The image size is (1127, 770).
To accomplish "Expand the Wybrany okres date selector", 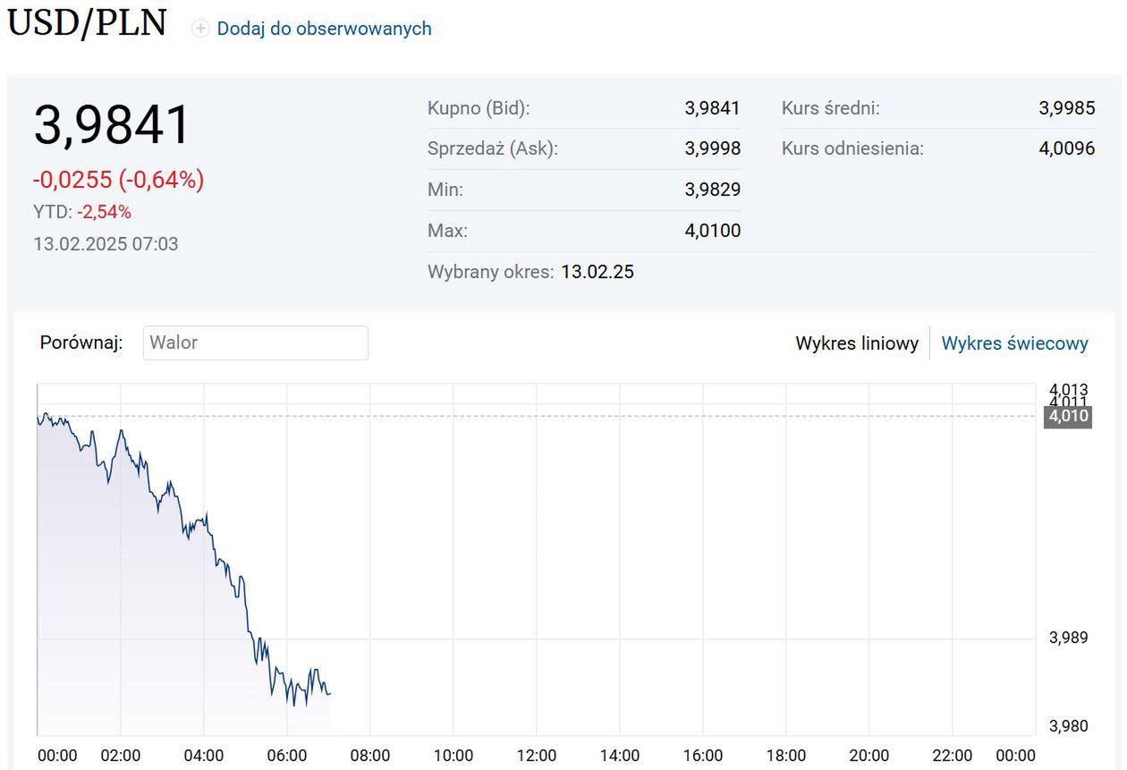I will (597, 271).
